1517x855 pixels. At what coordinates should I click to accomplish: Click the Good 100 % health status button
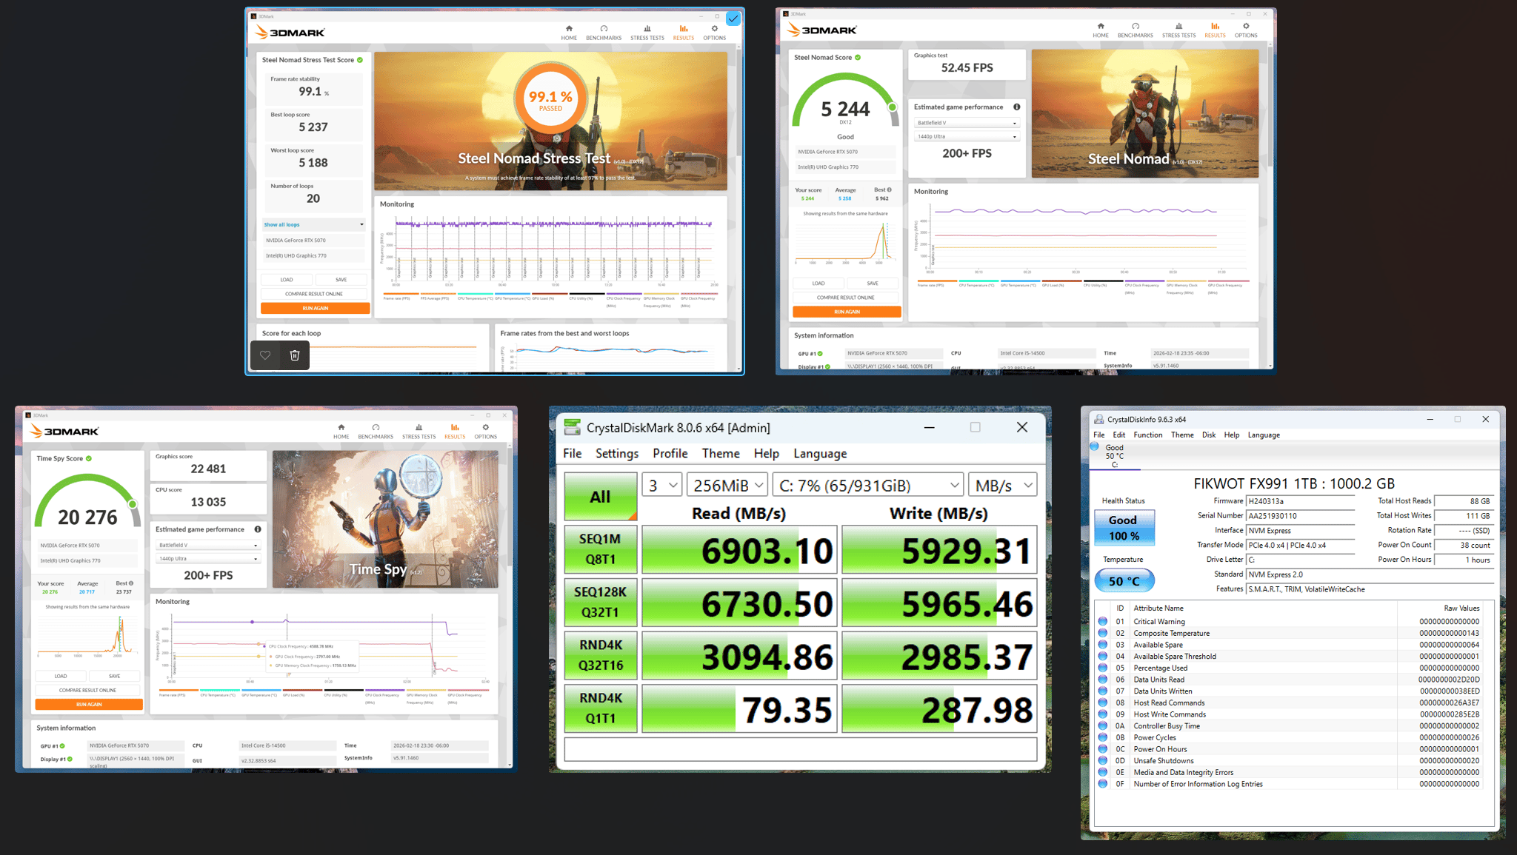point(1124,528)
